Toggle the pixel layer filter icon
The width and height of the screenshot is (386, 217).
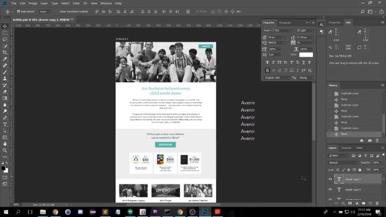coord(353,156)
